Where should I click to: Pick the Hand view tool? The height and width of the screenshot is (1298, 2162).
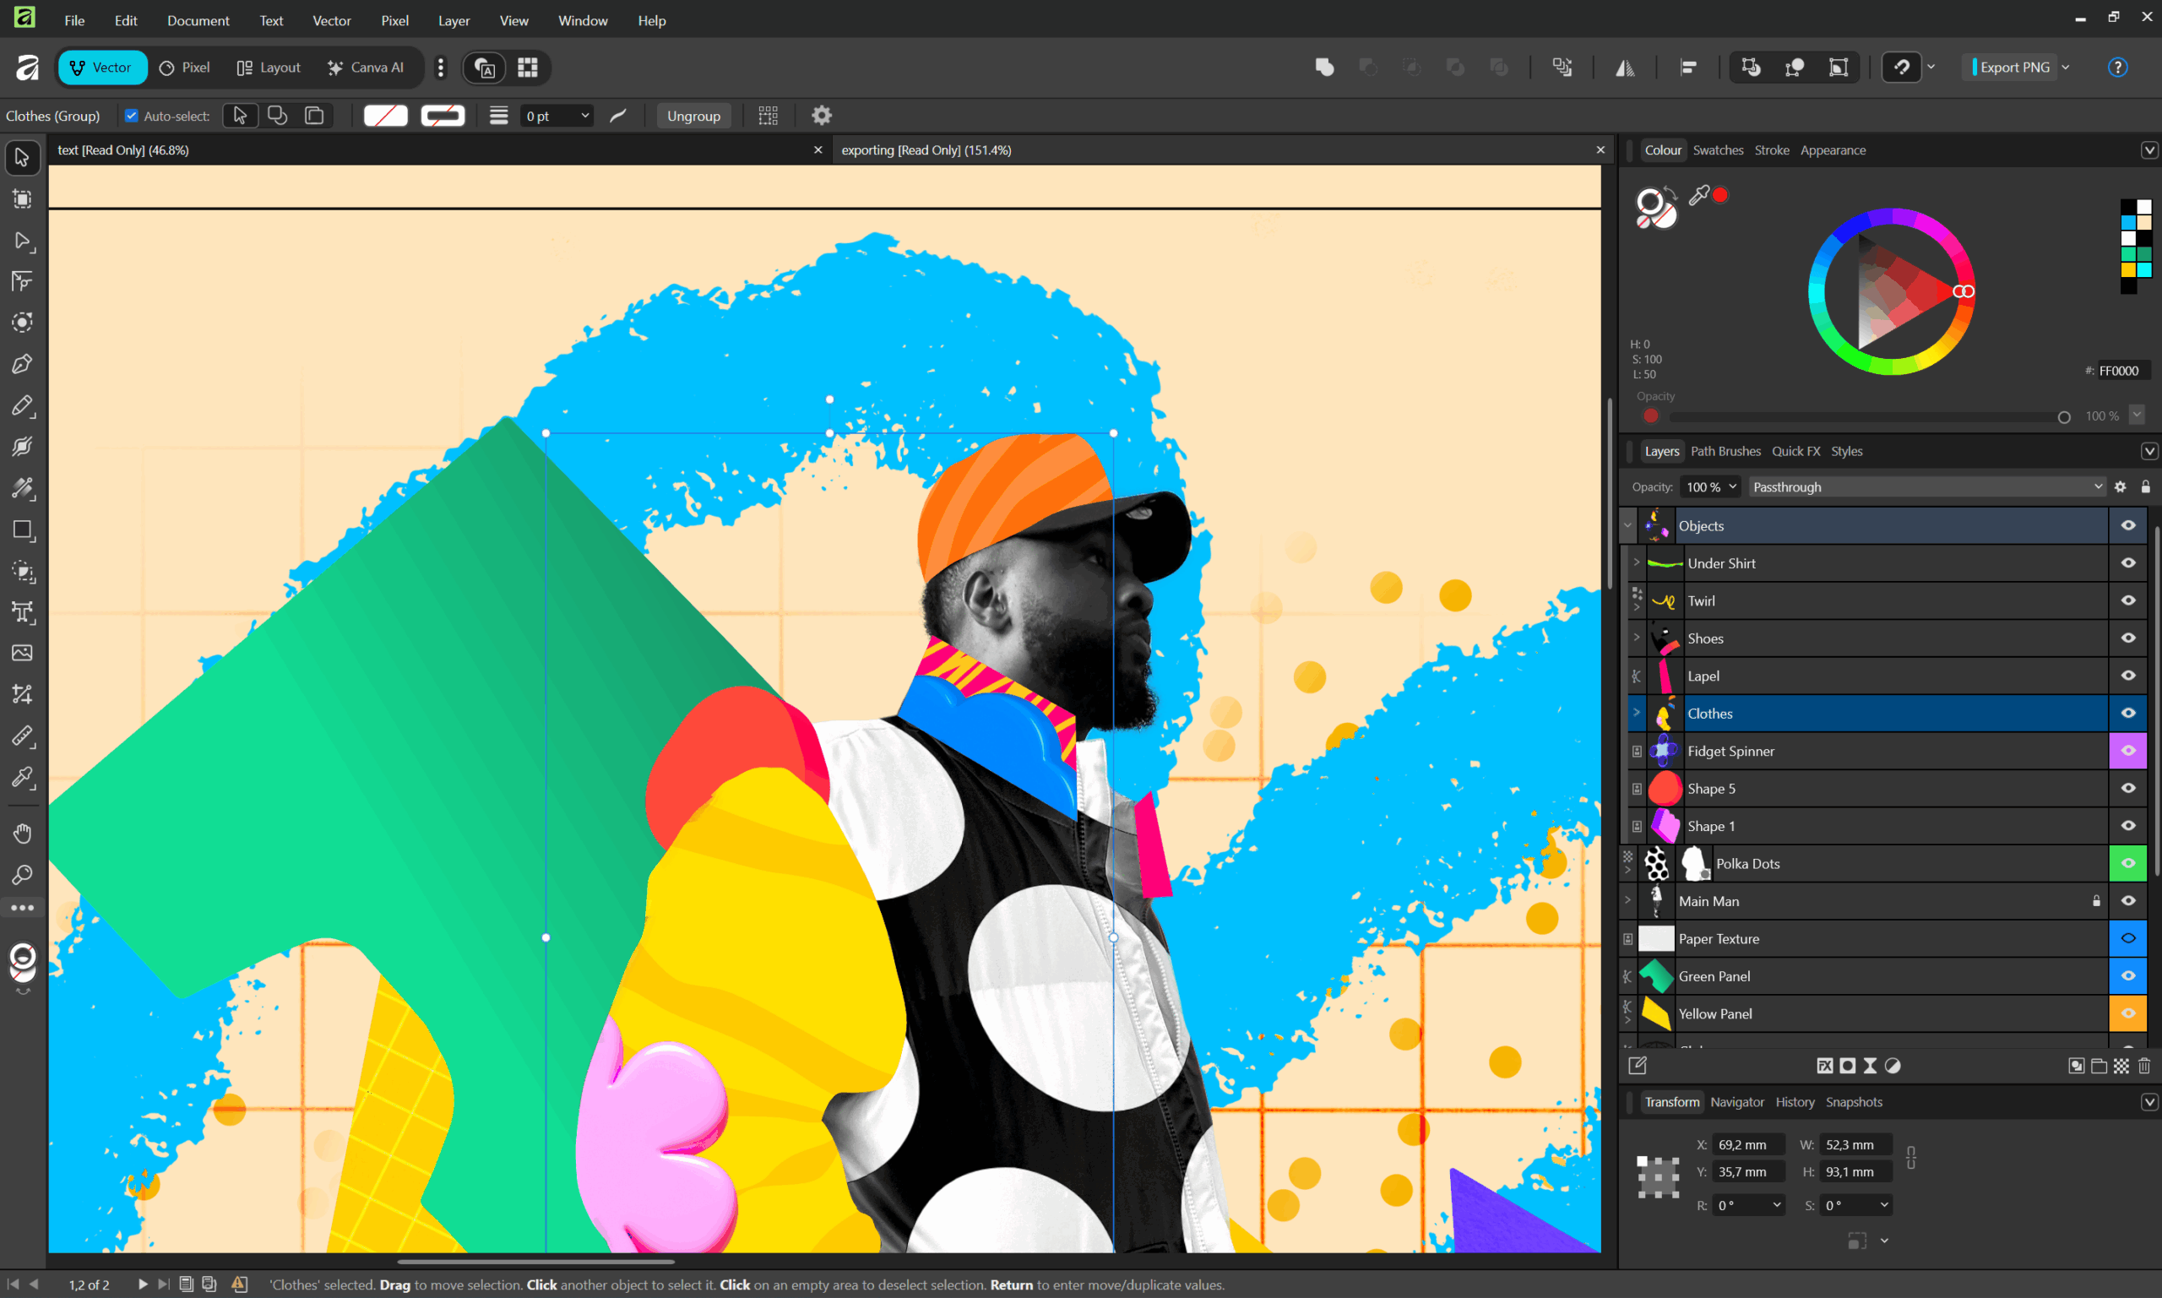point(23,833)
